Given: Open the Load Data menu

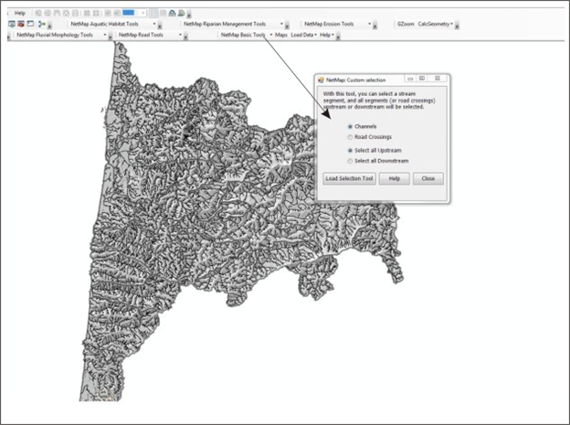Looking at the screenshot, I should tap(303, 35).
